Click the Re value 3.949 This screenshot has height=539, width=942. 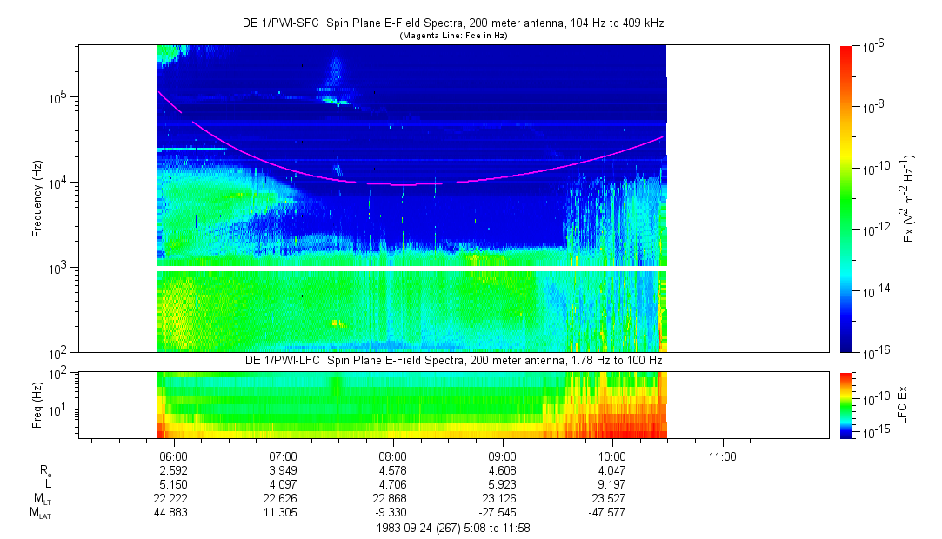coord(283,470)
